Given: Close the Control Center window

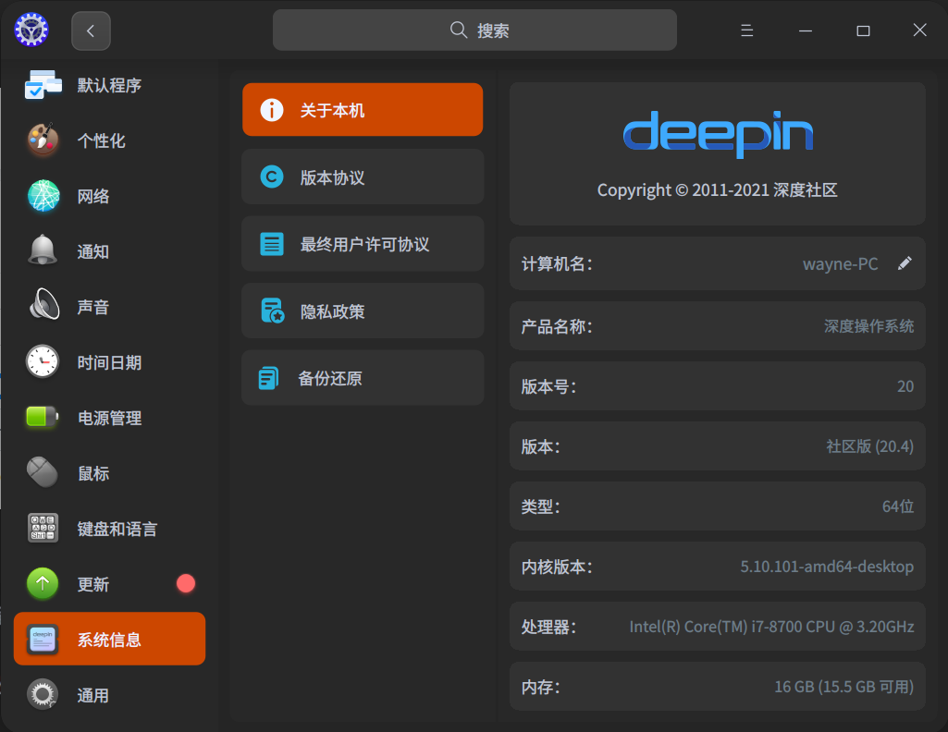Looking at the screenshot, I should 919,30.
